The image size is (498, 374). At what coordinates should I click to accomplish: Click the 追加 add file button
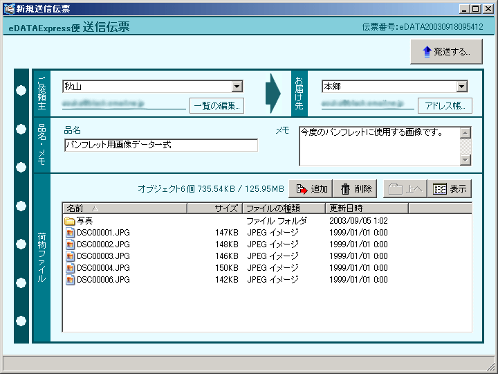(311, 188)
